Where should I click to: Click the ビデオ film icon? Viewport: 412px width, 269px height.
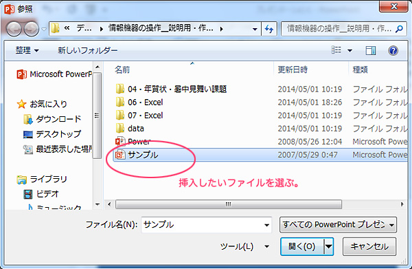point(28,194)
